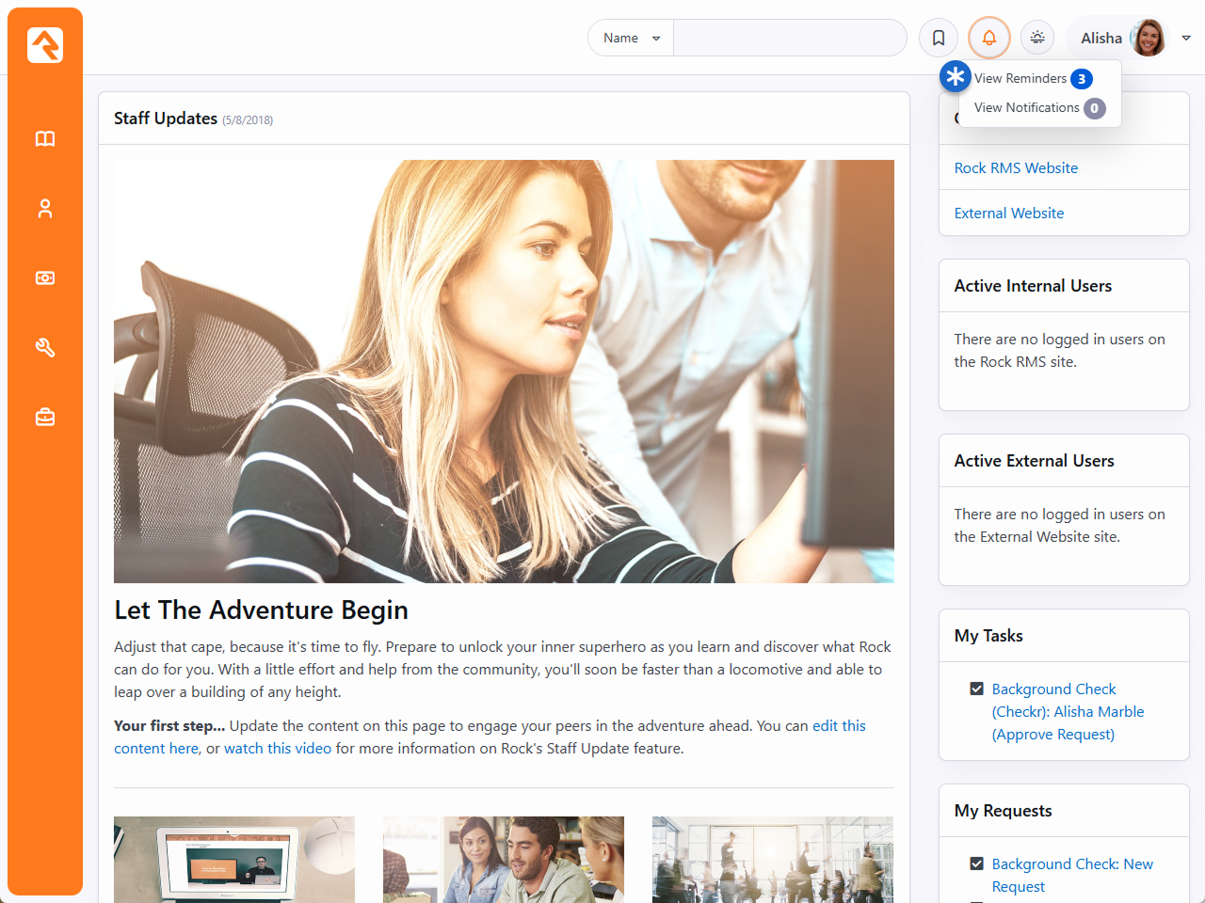Open the Rock RMS Website link
1205x903 pixels.
tap(1016, 168)
